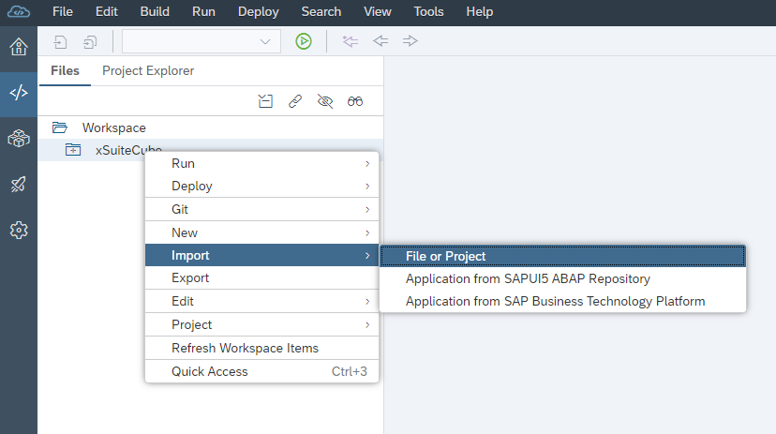Click Refresh Workspace Items
Screen dimensions: 776x434
(x=245, y=348)
